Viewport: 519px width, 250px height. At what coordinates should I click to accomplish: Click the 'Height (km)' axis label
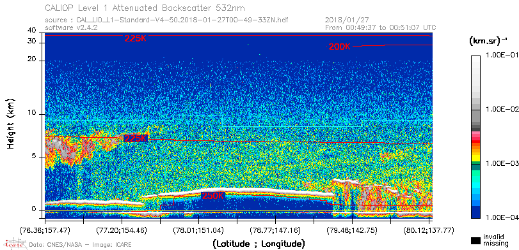pos(10,123)
